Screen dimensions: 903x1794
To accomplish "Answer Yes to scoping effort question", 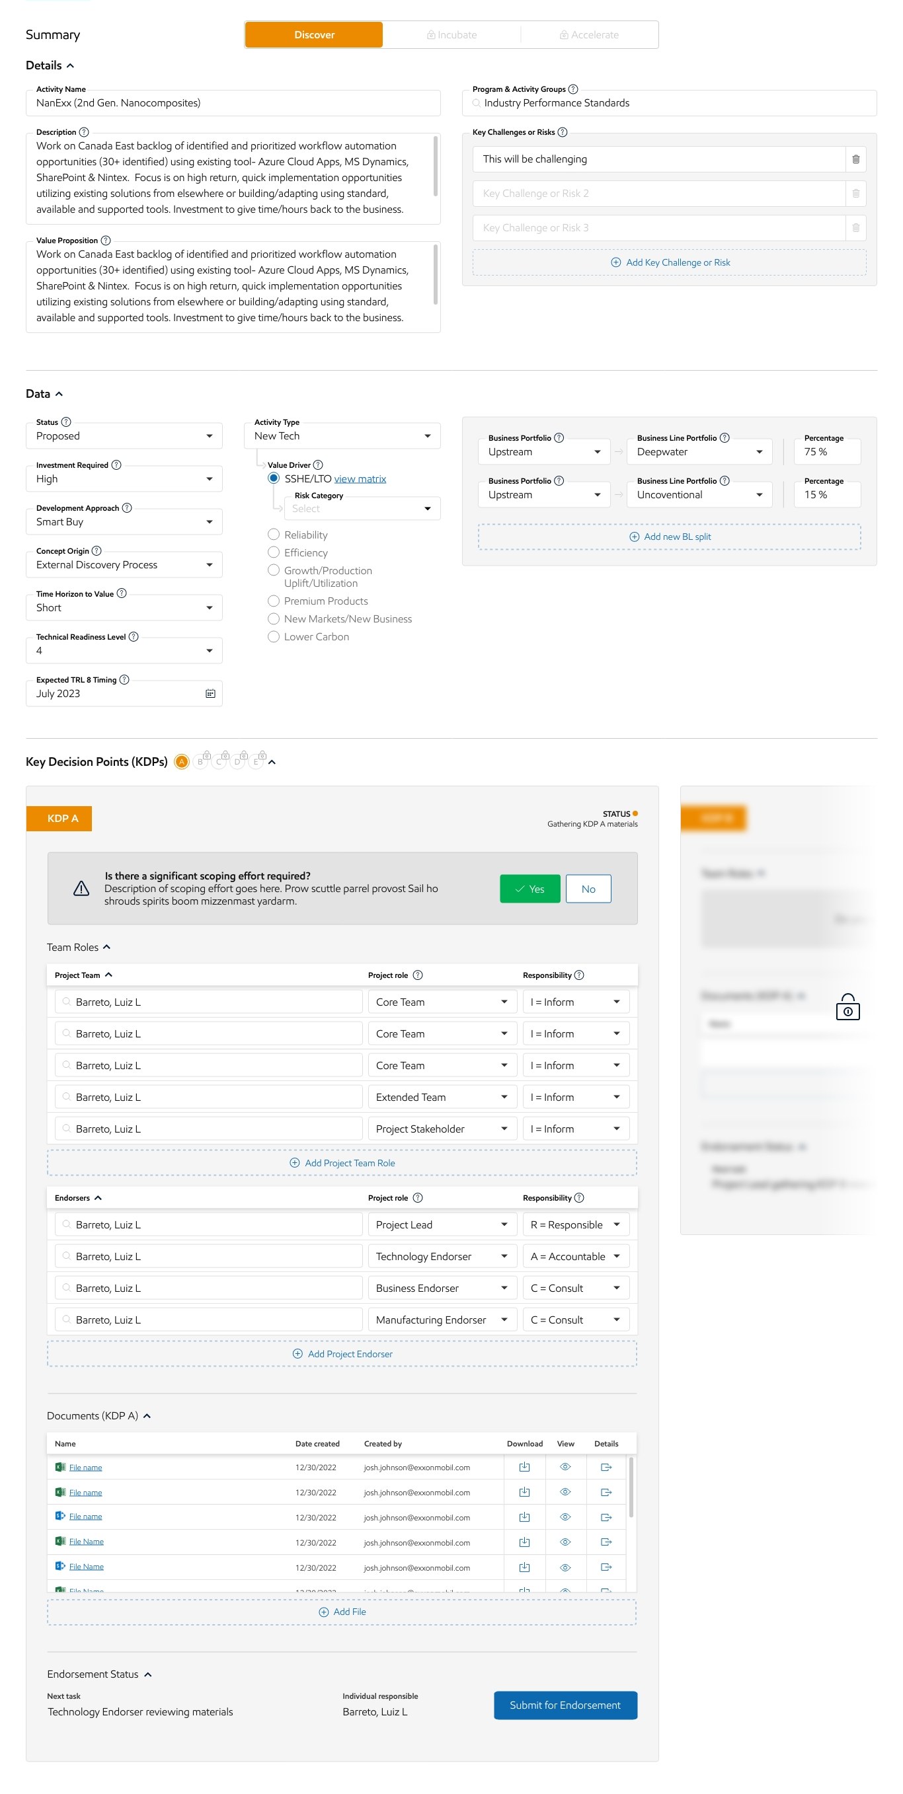I will pyautogui.click(x=530, y=889).
